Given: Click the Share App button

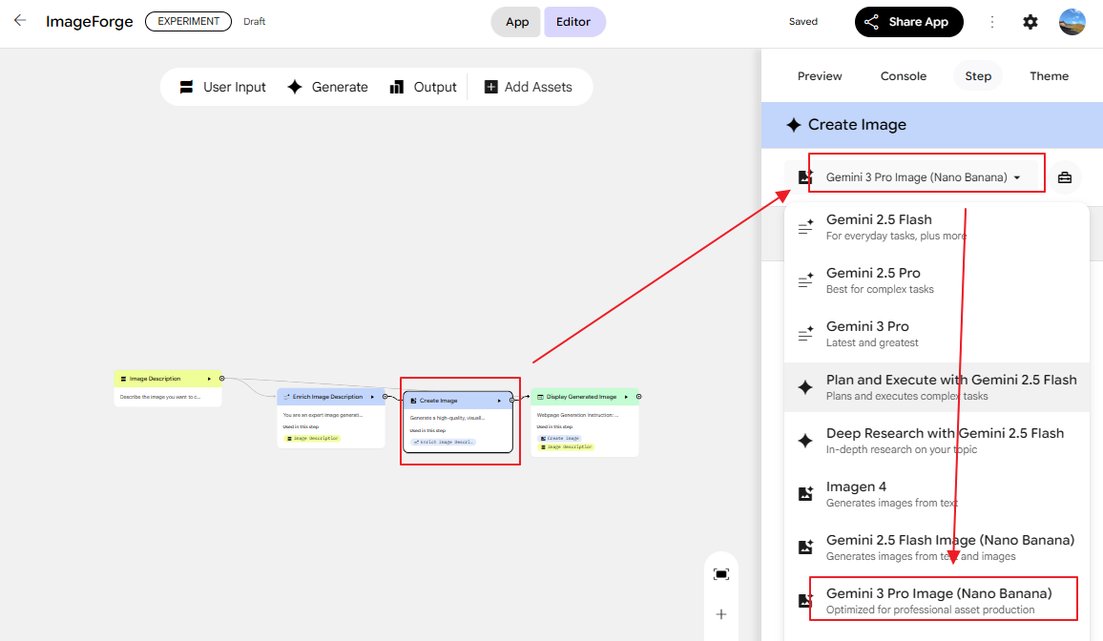Looking at the screenshot, I should click(909, 22).
